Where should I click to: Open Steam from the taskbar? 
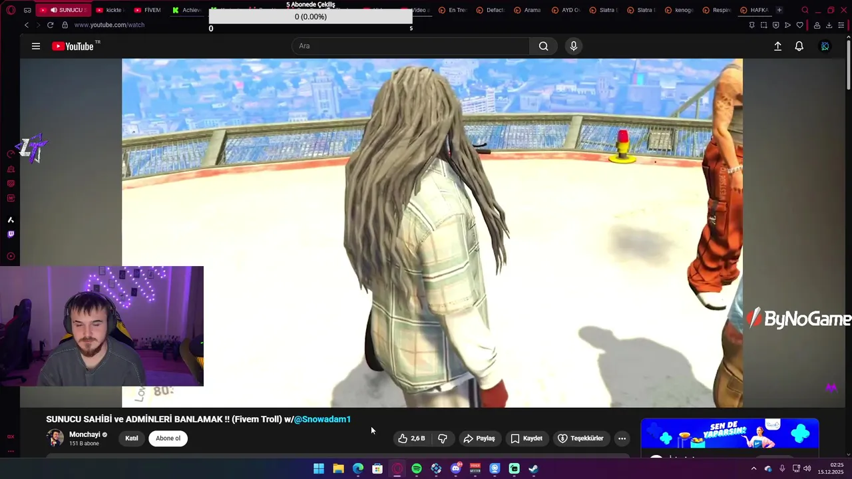click(x=534, y=468)
